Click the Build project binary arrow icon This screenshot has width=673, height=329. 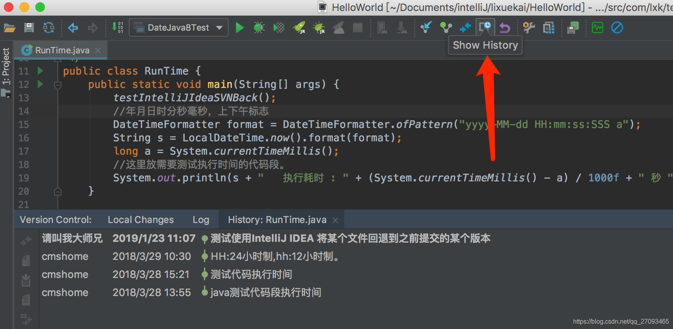coord(118,27)
